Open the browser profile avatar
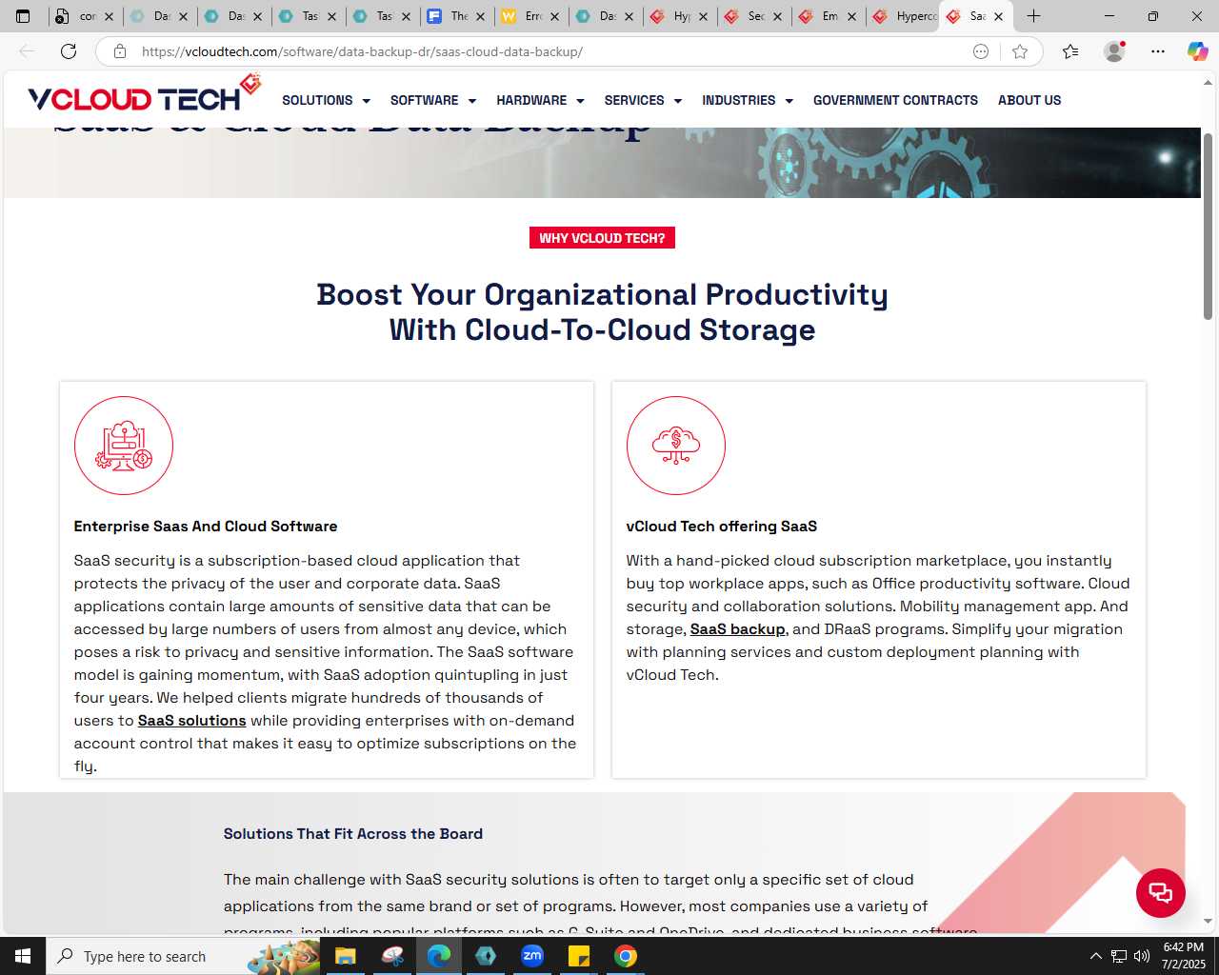The image size is (1219, 975). 1114,51
